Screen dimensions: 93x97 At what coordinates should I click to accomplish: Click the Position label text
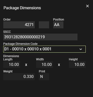click(58, 20)
